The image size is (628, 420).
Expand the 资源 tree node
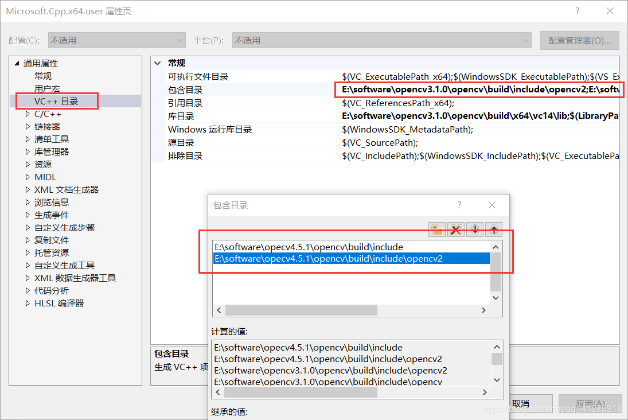(x=28, y=164)
